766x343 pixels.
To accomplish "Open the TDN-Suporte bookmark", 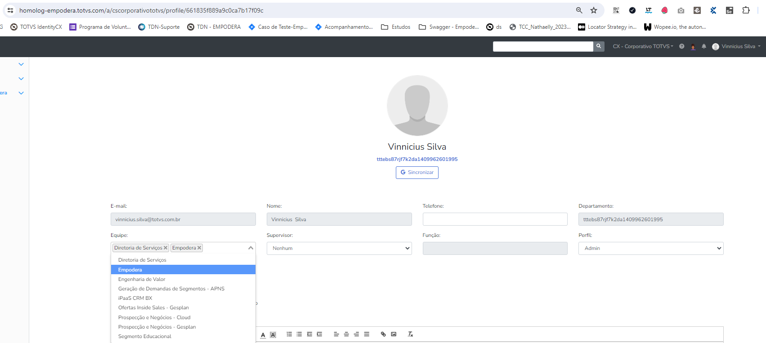I will [x=159, y=27].
